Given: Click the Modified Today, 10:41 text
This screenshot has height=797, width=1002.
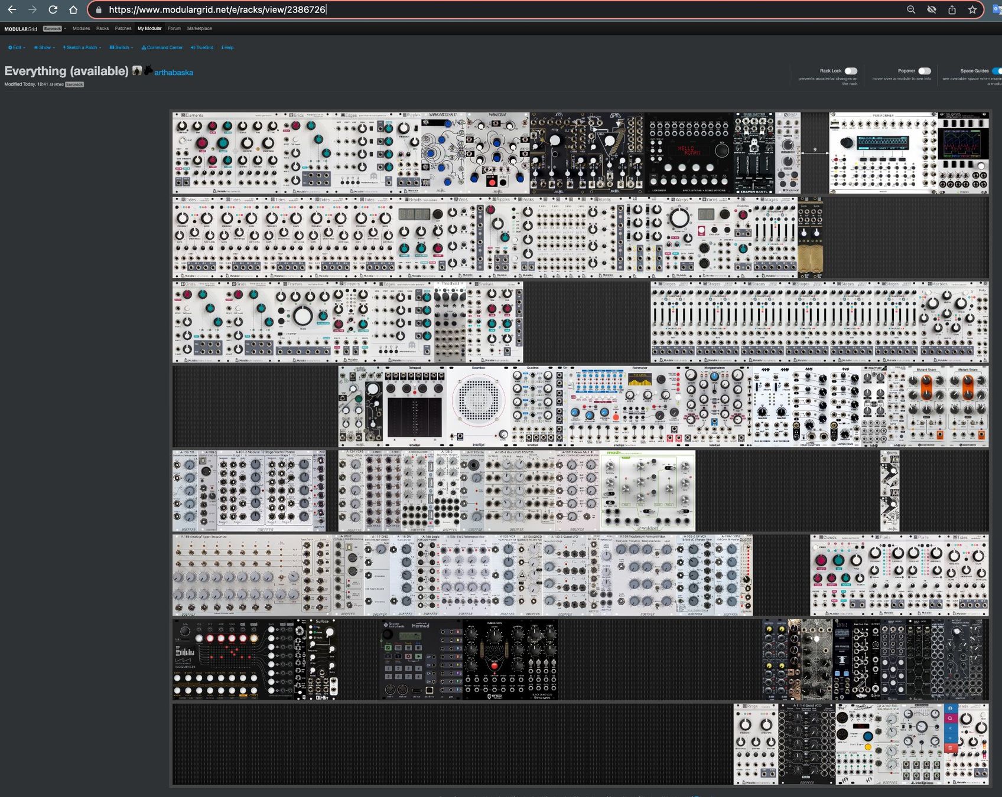Looking at the screenshot, I should (x=26, y=84).
